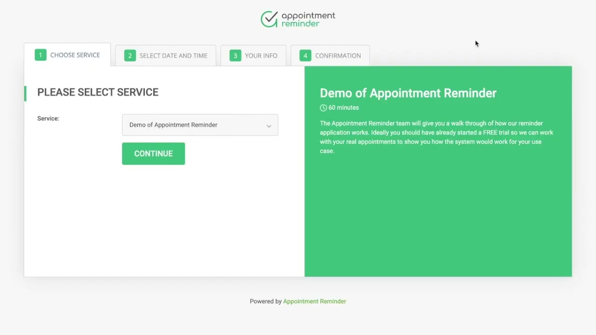The height and width of the screenshot is (335, 596).
Task: Click the green Continue button
Action: [153, 154]
